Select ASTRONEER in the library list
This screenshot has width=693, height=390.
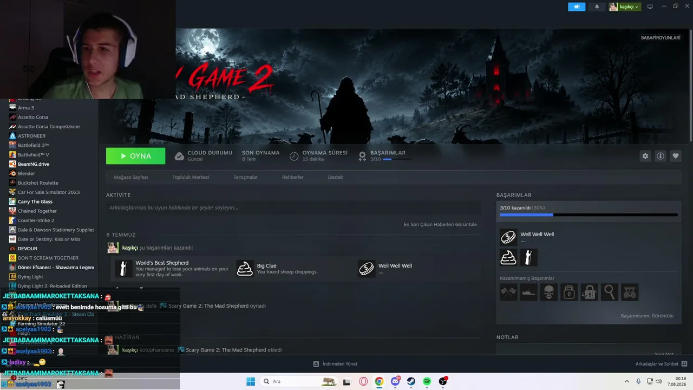(31, 136)
